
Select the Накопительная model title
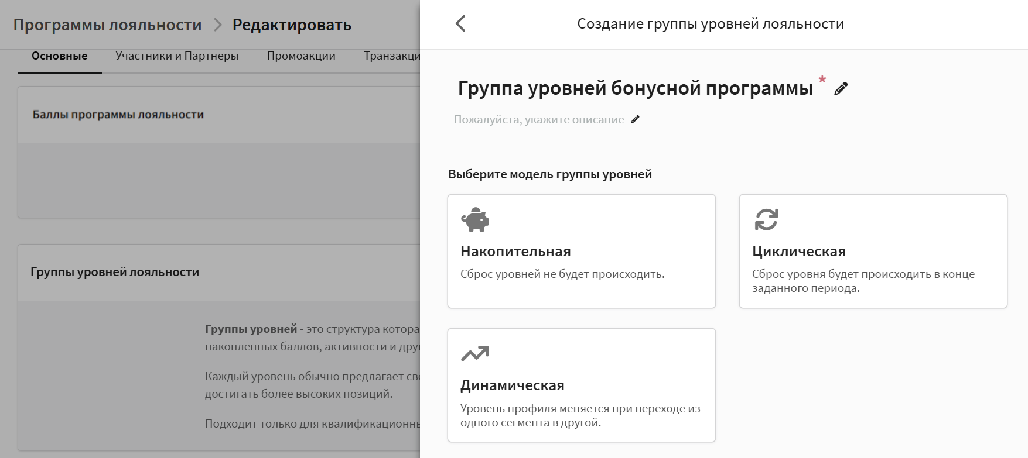point(515,252)
